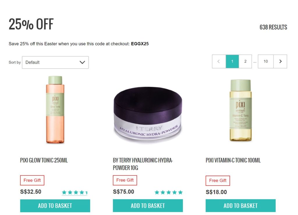Click Free Gift badge under Glow Tonic

tap(32, 180)
